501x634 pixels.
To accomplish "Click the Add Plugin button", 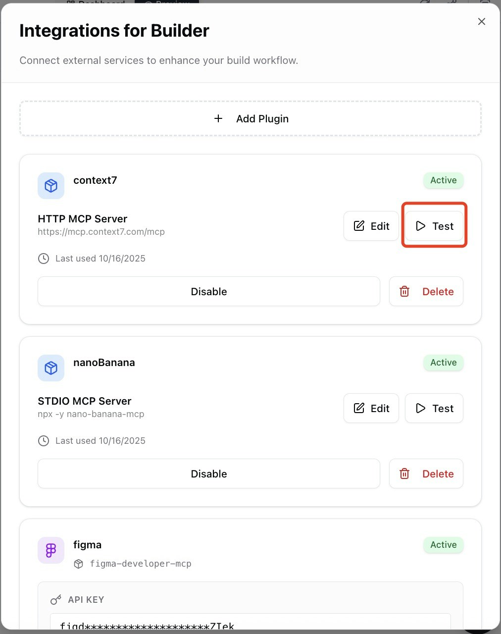I will [x=250, y=118].
